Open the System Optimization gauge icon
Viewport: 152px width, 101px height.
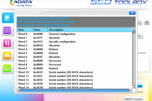coord(7,56)
